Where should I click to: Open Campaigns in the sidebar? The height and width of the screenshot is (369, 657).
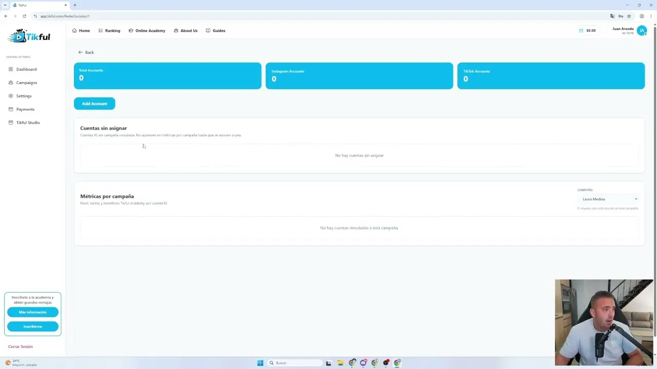coord(23,83)
